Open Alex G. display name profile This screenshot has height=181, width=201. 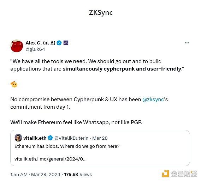(40, 43)
